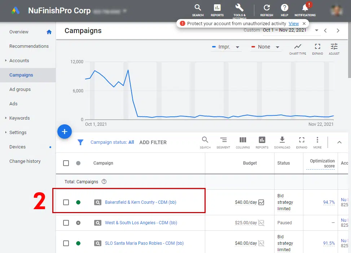Open the top bar Reports menu
This screenshot has height=253, width=351.
(217, 10)
